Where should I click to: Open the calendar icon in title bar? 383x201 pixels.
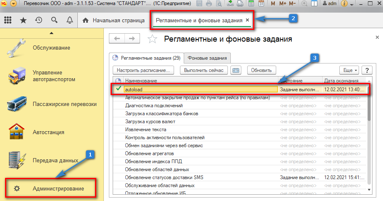tap(261, 4)
